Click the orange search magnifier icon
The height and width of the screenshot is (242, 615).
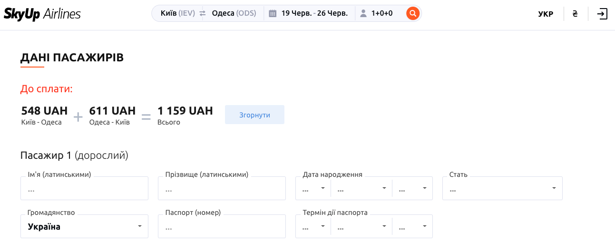(x=413, y=13)
